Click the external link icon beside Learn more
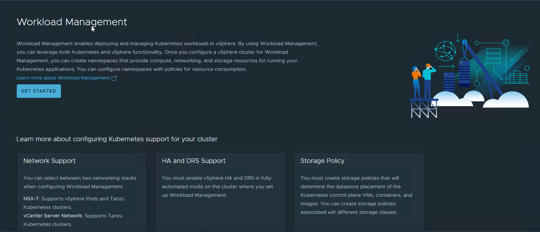540x232 pixels. tap(114, 78)
